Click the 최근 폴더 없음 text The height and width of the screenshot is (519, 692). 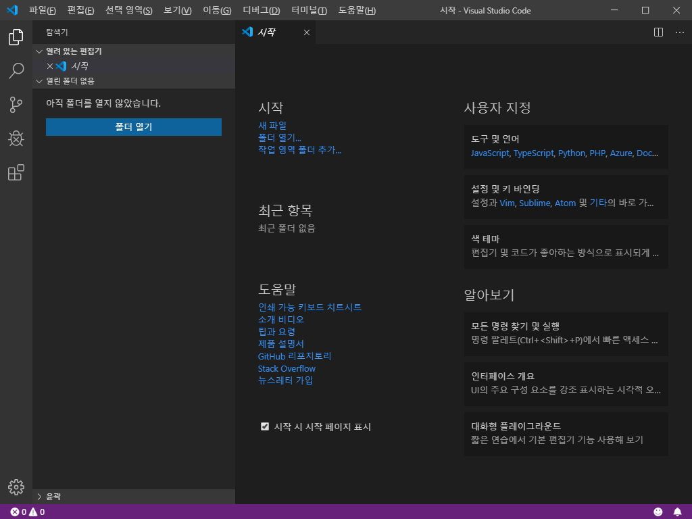click(287, 228)
